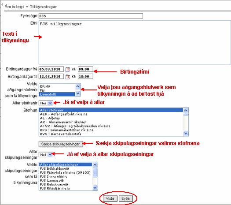Select ATVR institution in Stofnun list
The height and width of the screenshot is (205, 231).
pyautogui.click(x=111, y=126)
